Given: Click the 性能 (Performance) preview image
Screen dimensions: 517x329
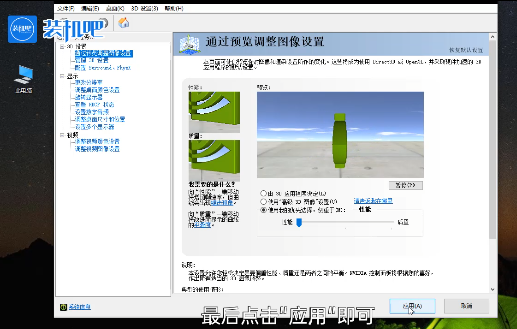Looking at the screenshot, I should click(214, 111).
